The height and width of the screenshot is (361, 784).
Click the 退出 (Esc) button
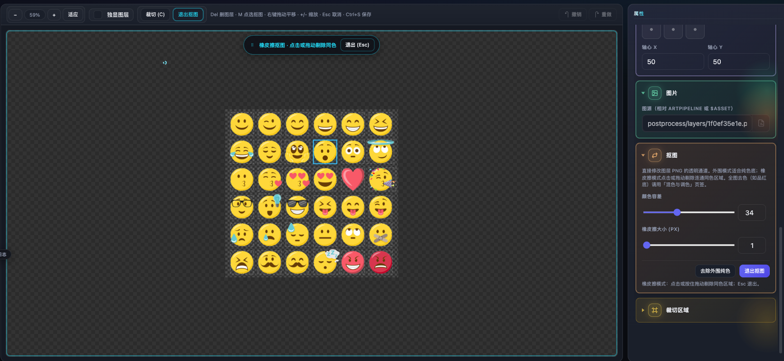(357, 45)
